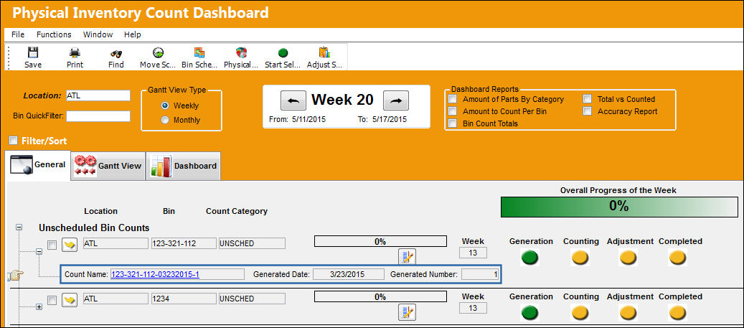Click the Location field containing ATL
Image resolution: width=744 pixels, height=328 pixels.
click(98, 95)
